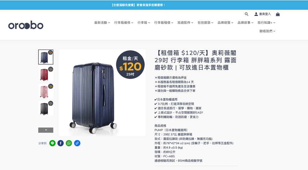
Task: Expand the 行李箱維修 dropdown menu
Action: point(124,23)
